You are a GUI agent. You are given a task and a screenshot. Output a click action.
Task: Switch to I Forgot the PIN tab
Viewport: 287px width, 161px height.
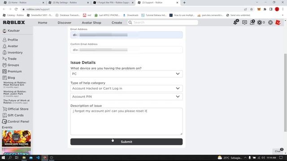click(x=113, y=3)
